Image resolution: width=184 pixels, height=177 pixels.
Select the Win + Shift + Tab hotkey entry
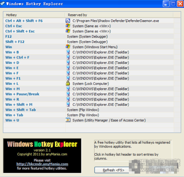click(x=21, y=110)
